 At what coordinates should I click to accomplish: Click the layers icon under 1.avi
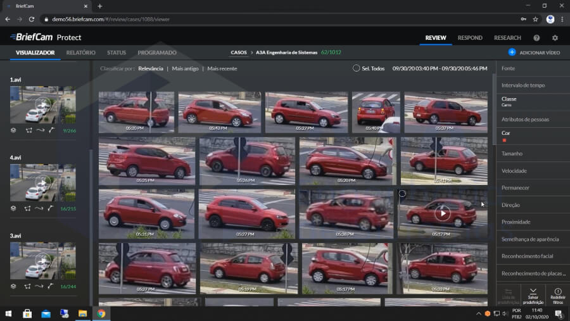coord(13,129)
